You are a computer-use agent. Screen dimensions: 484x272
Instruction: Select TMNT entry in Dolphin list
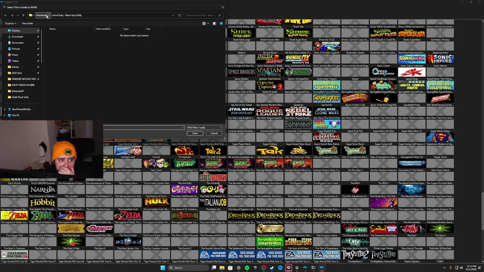click(x=440, y=256)
